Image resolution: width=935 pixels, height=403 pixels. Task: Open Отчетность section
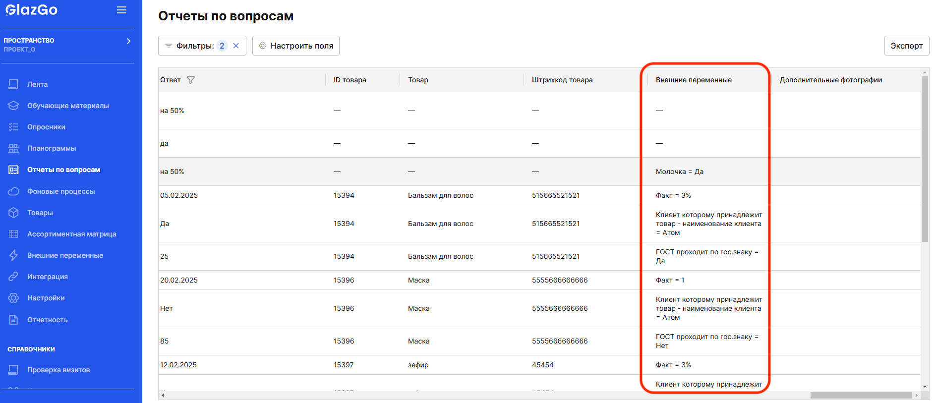tap(47, 320)
